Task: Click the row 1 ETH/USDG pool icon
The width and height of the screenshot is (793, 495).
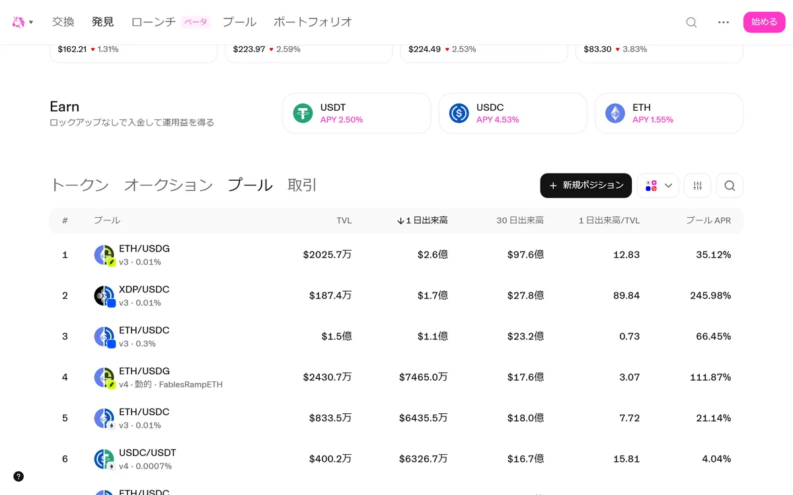Action: point(104,255)
